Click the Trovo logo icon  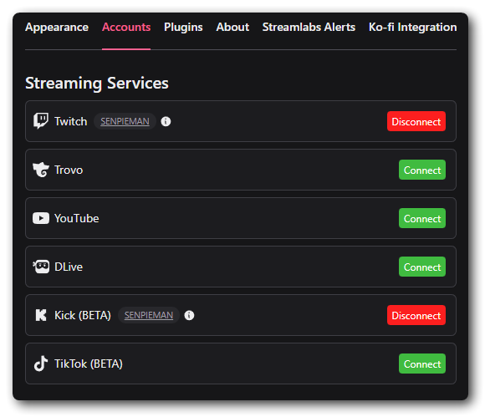click(41, 170)
